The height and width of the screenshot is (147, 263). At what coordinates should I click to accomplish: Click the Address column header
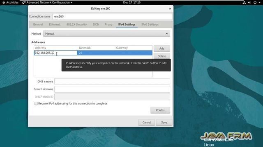56,48
